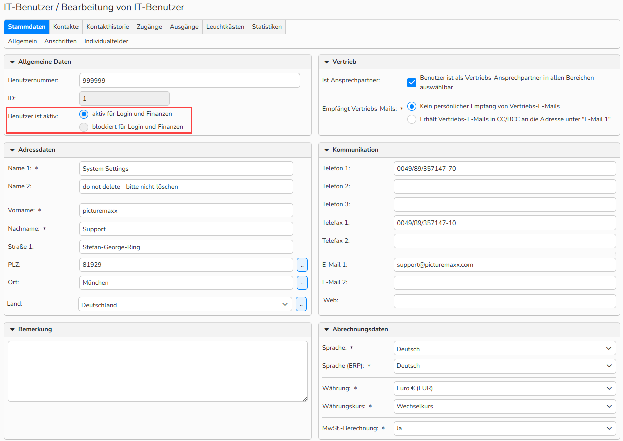Open the Individualfelder sub-tab
Image resolution: width=623 pixels, height=441 pixels.
click(106, 41)
